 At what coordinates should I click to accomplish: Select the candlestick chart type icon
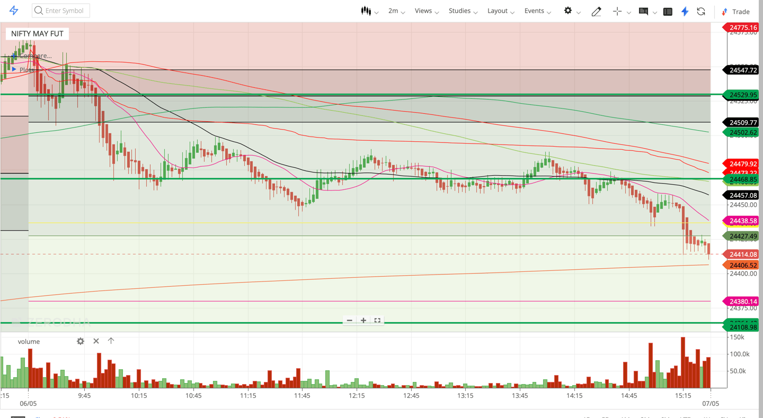(x=366, y=11)
